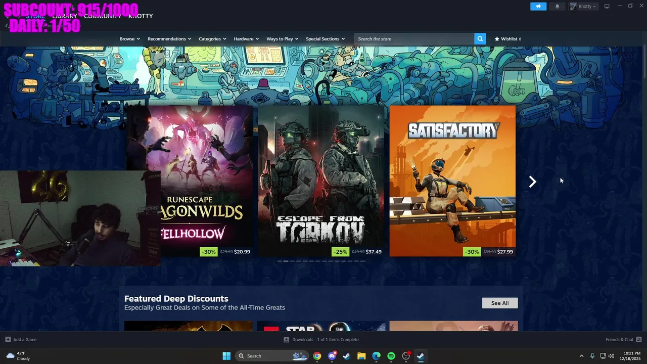Viewport: 647px width, 364px height.
Task: Open the notifications bell
Action: 558,6
